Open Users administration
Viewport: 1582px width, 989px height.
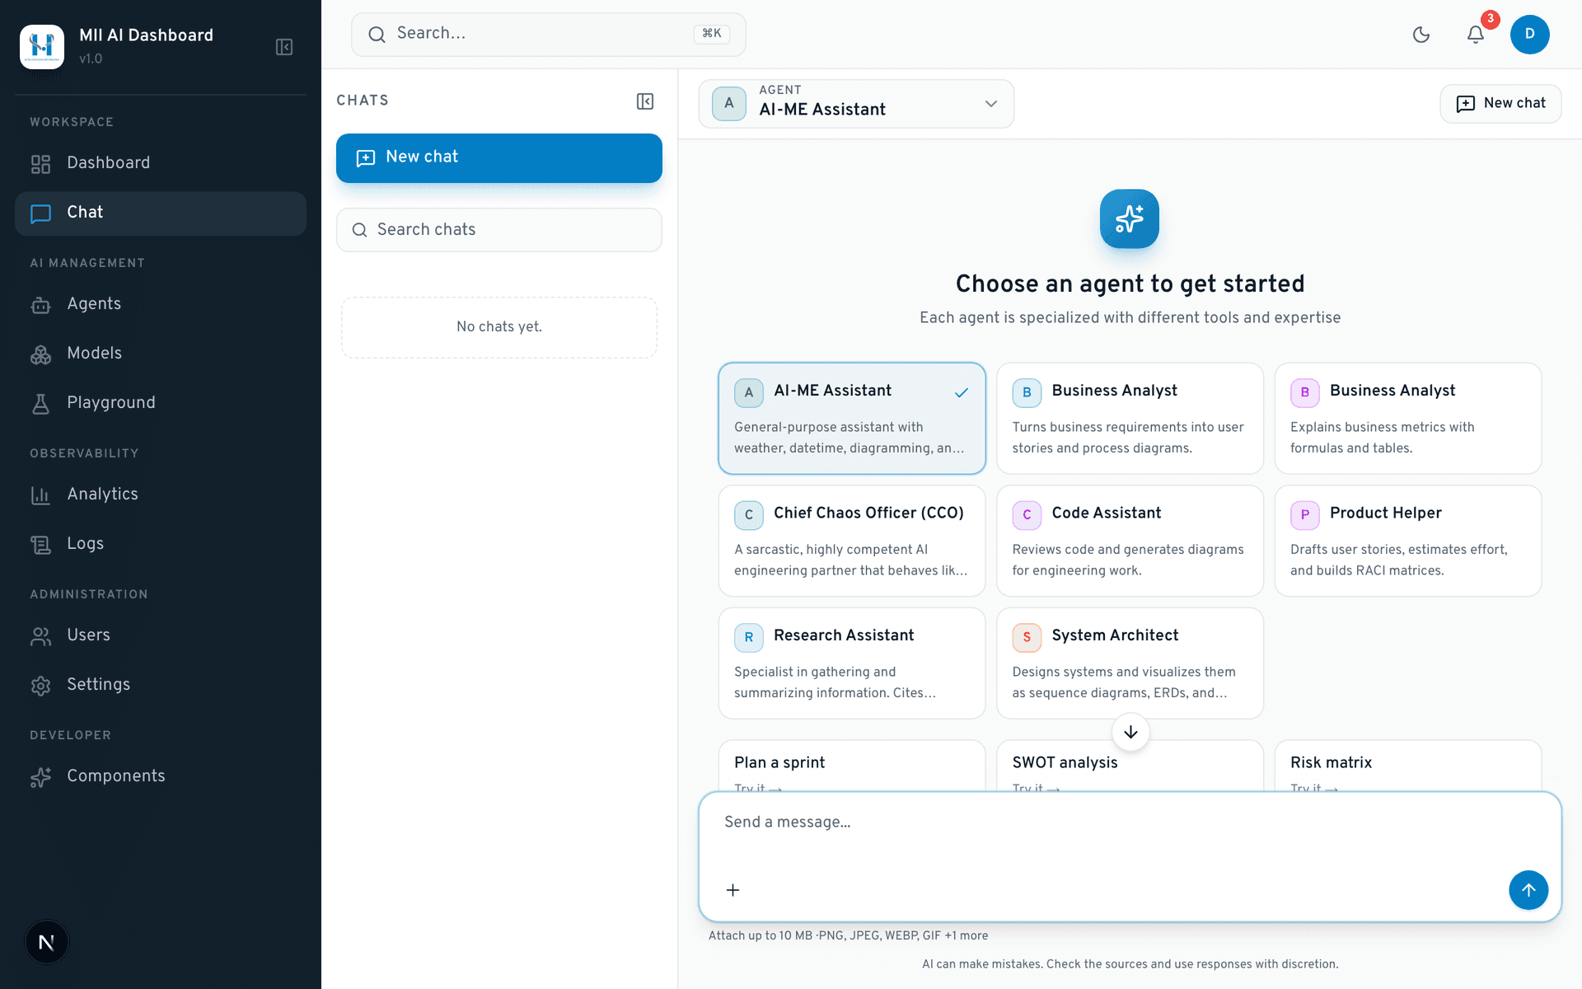pyautogui.click(x=161, y=635)
